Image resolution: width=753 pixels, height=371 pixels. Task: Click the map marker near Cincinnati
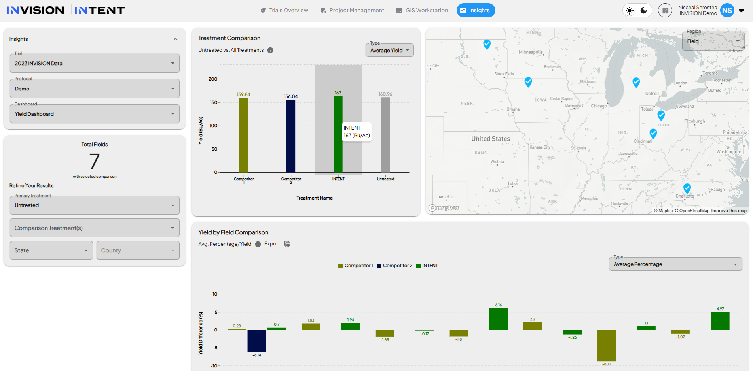[x=653, y=134]
